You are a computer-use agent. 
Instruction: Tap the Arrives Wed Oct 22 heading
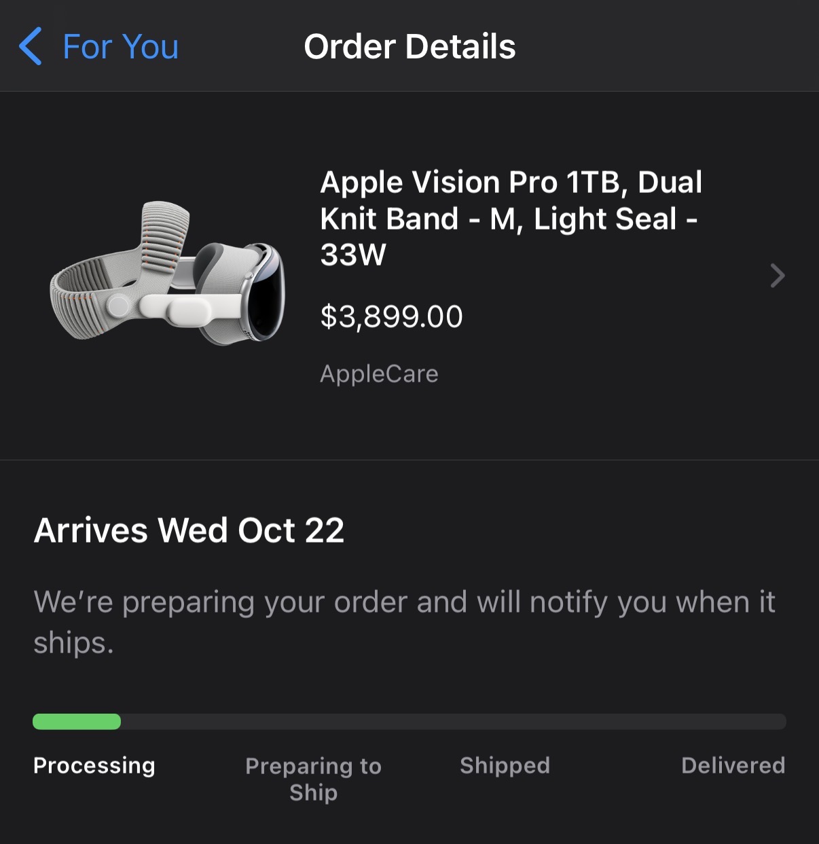[x=189, y=530]
